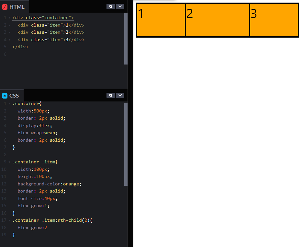Click 'flex-grow:2' line in CSS
302x247 pixels.
32,228
